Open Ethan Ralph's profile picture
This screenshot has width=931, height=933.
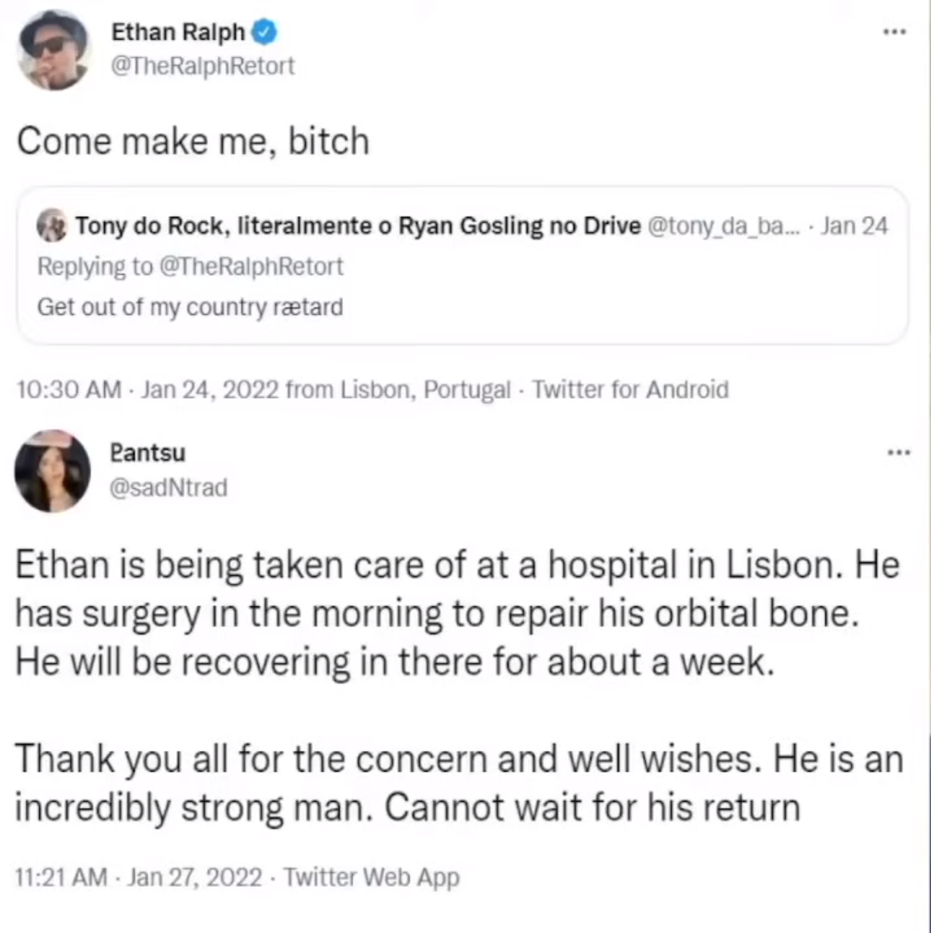pyautogui.click(x=54, y=51)
